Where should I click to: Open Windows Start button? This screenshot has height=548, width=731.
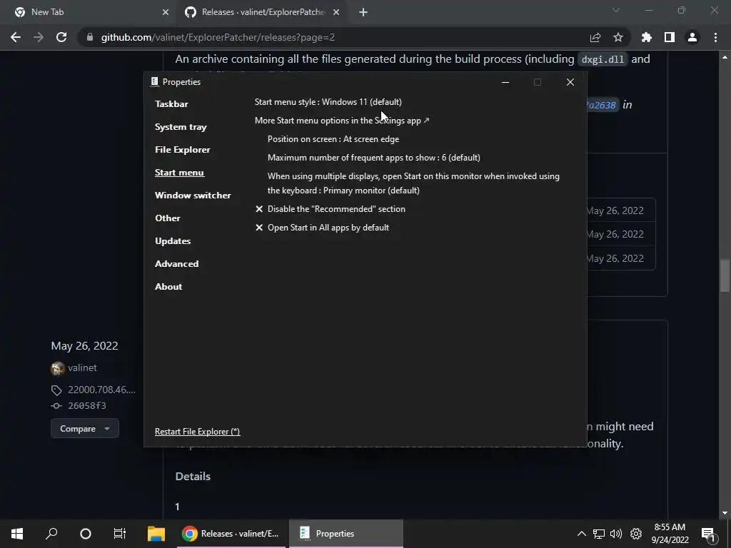coord(17,534)
